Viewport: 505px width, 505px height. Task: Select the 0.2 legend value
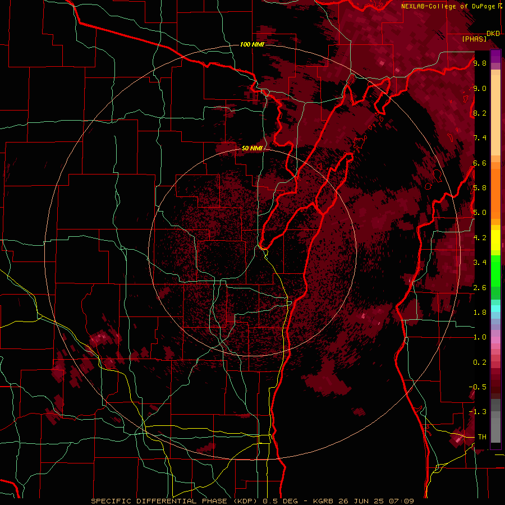pos(480,362)
